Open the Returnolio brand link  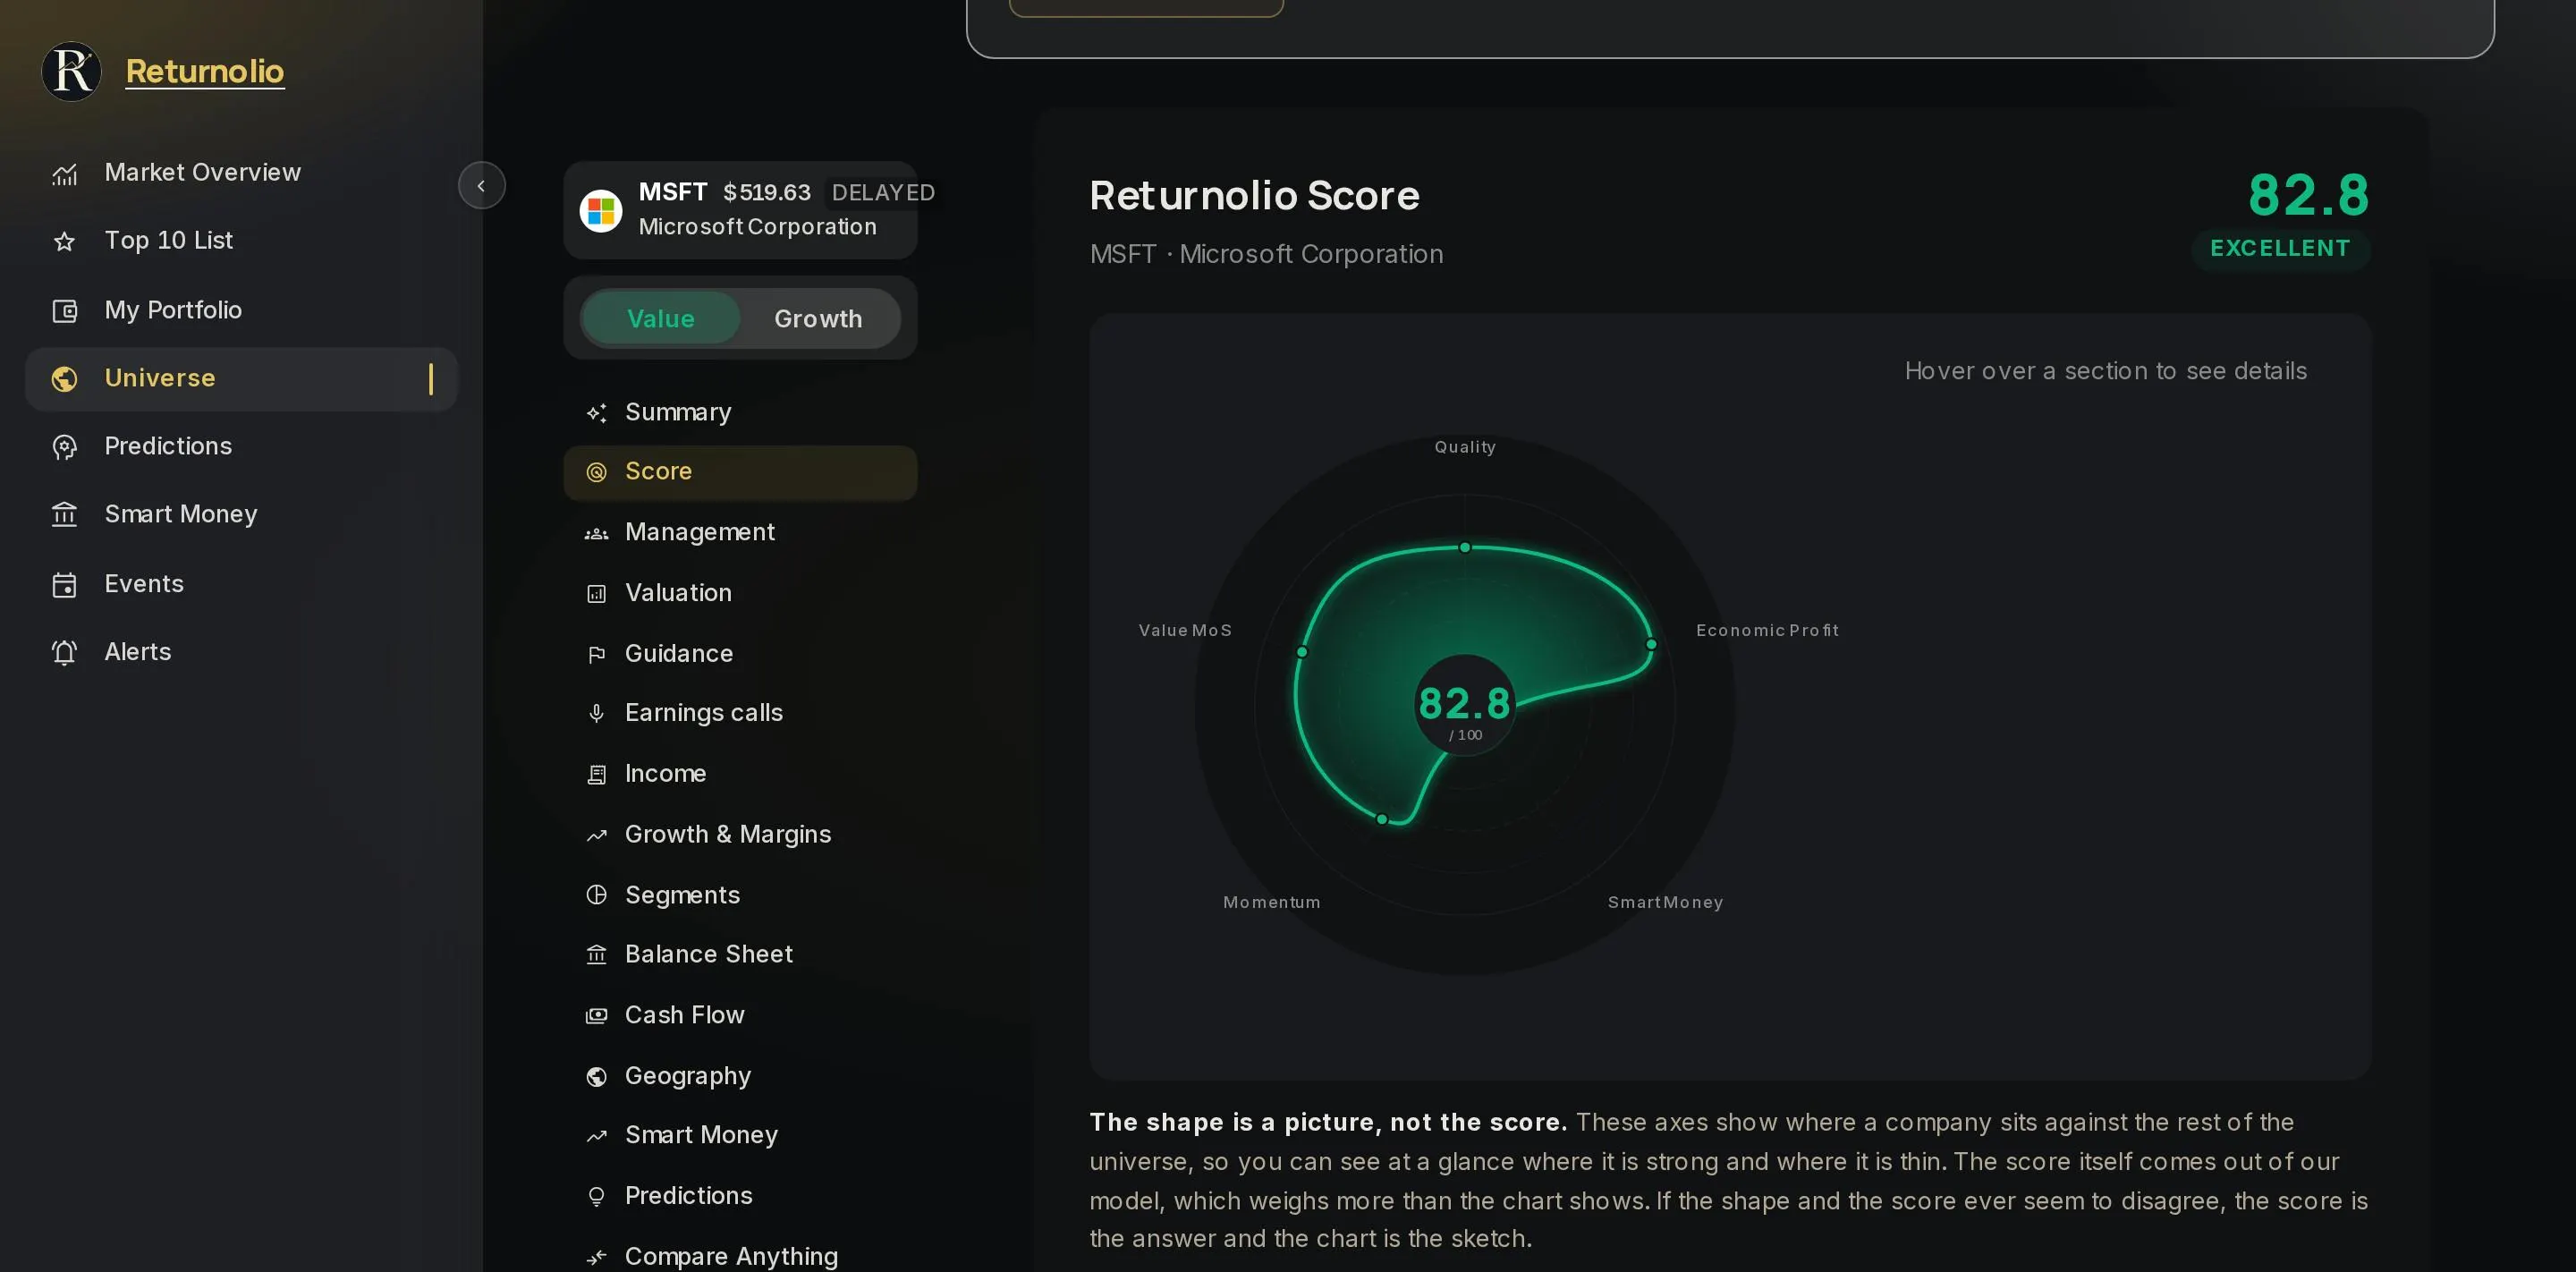(205, 71)
